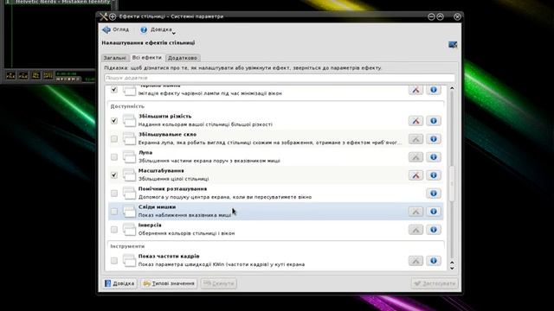The height and width of the screenshot is (311, 554).
Task: Click the bottom Довідка help button
Action: (119, 283)
